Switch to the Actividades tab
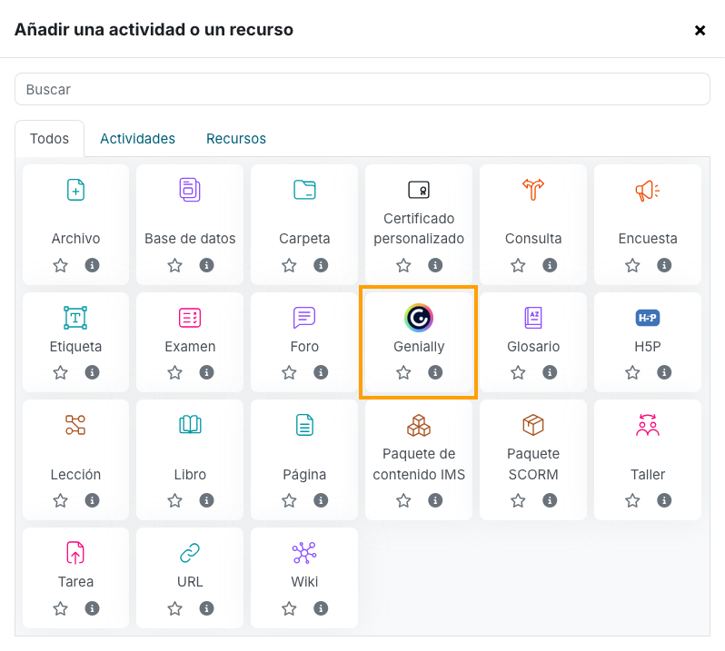 [x=137, y=139]
